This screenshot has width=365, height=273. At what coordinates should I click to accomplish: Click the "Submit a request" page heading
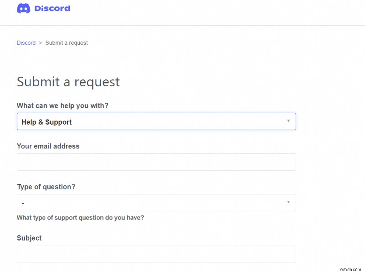[x=68, y=82]
